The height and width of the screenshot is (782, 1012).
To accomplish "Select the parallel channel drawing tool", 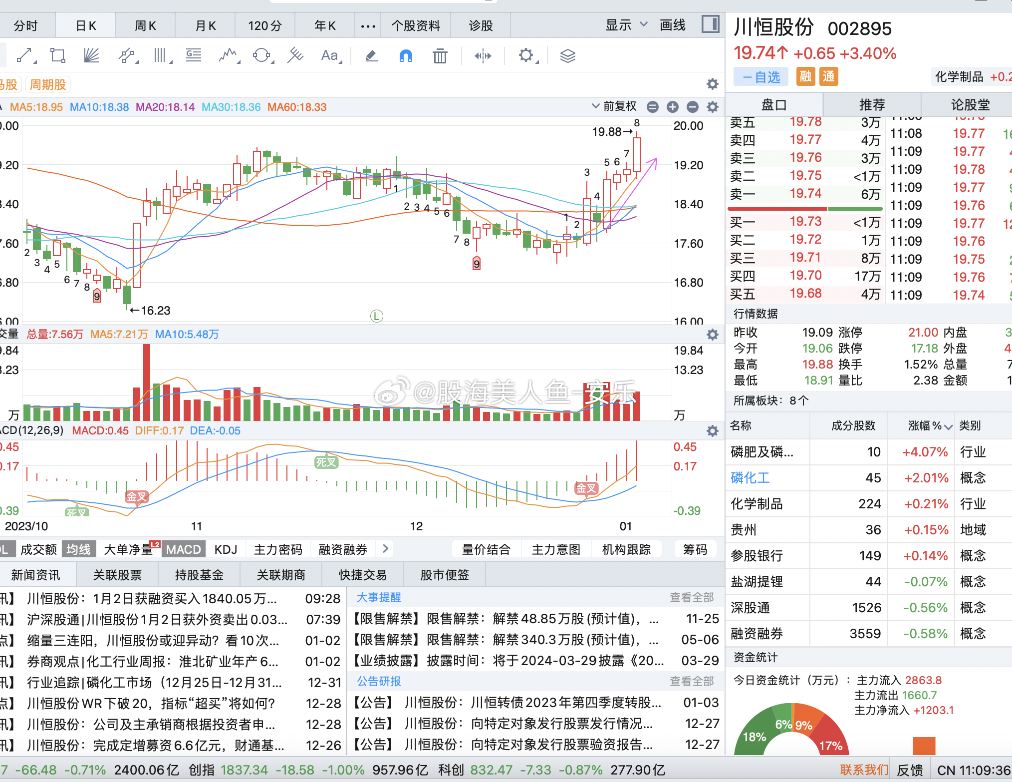I will pyautogui.click(x=127, y=55).
